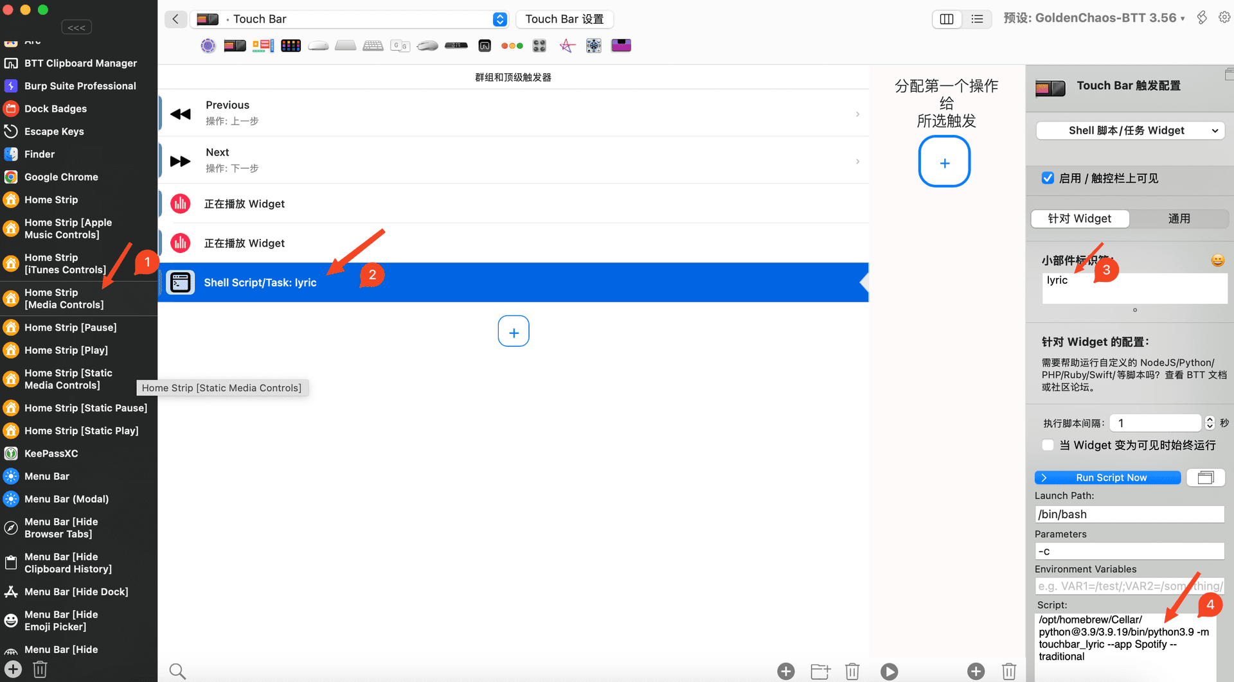Open BTT settings gear icon
Viewport: 1234px width, 682px height.
(x=1224, y=18)
